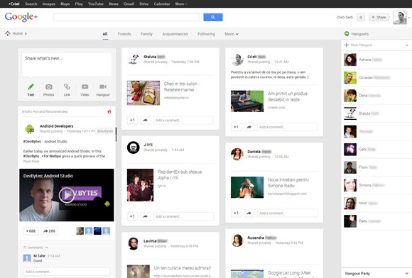Open Android Developers robot avatar
Screen dimensions: 412x278
point(29,129)
